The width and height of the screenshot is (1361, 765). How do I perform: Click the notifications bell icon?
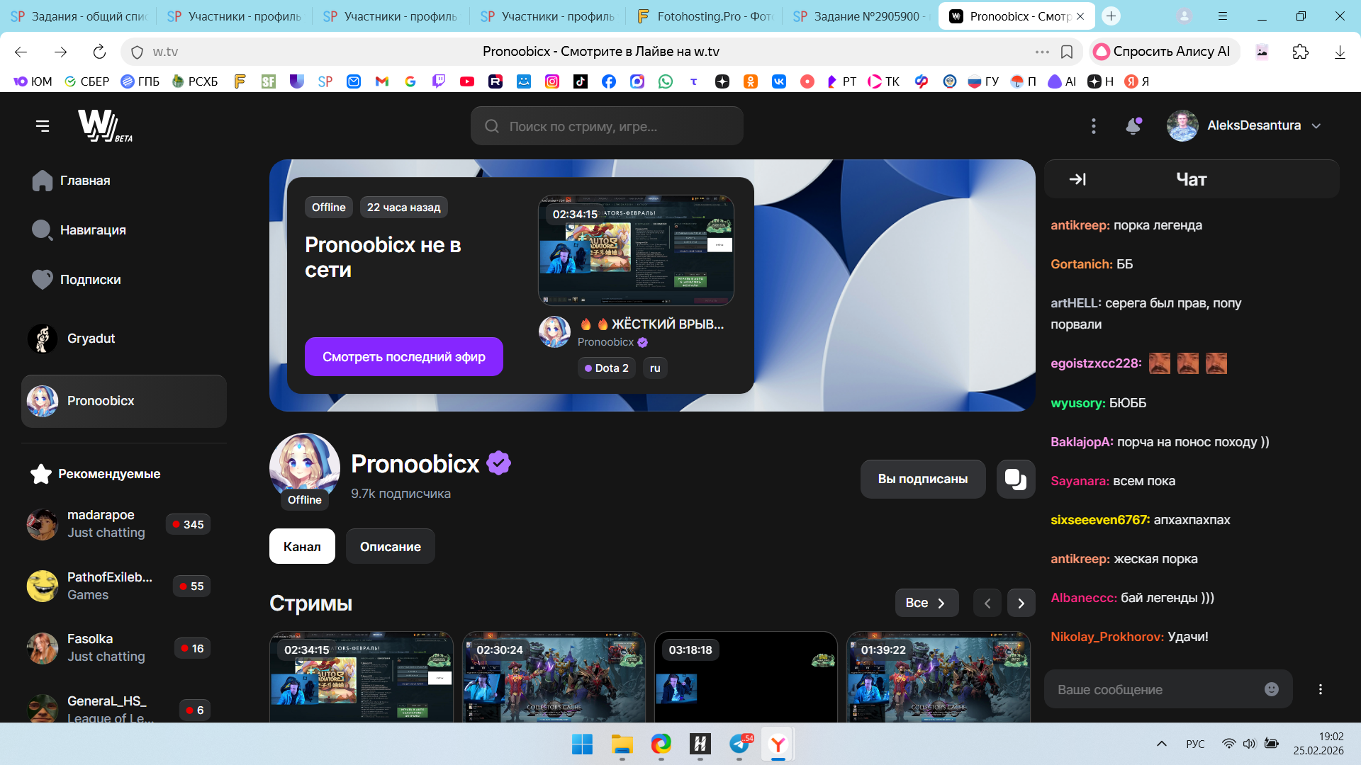(x=1133, y=126)
